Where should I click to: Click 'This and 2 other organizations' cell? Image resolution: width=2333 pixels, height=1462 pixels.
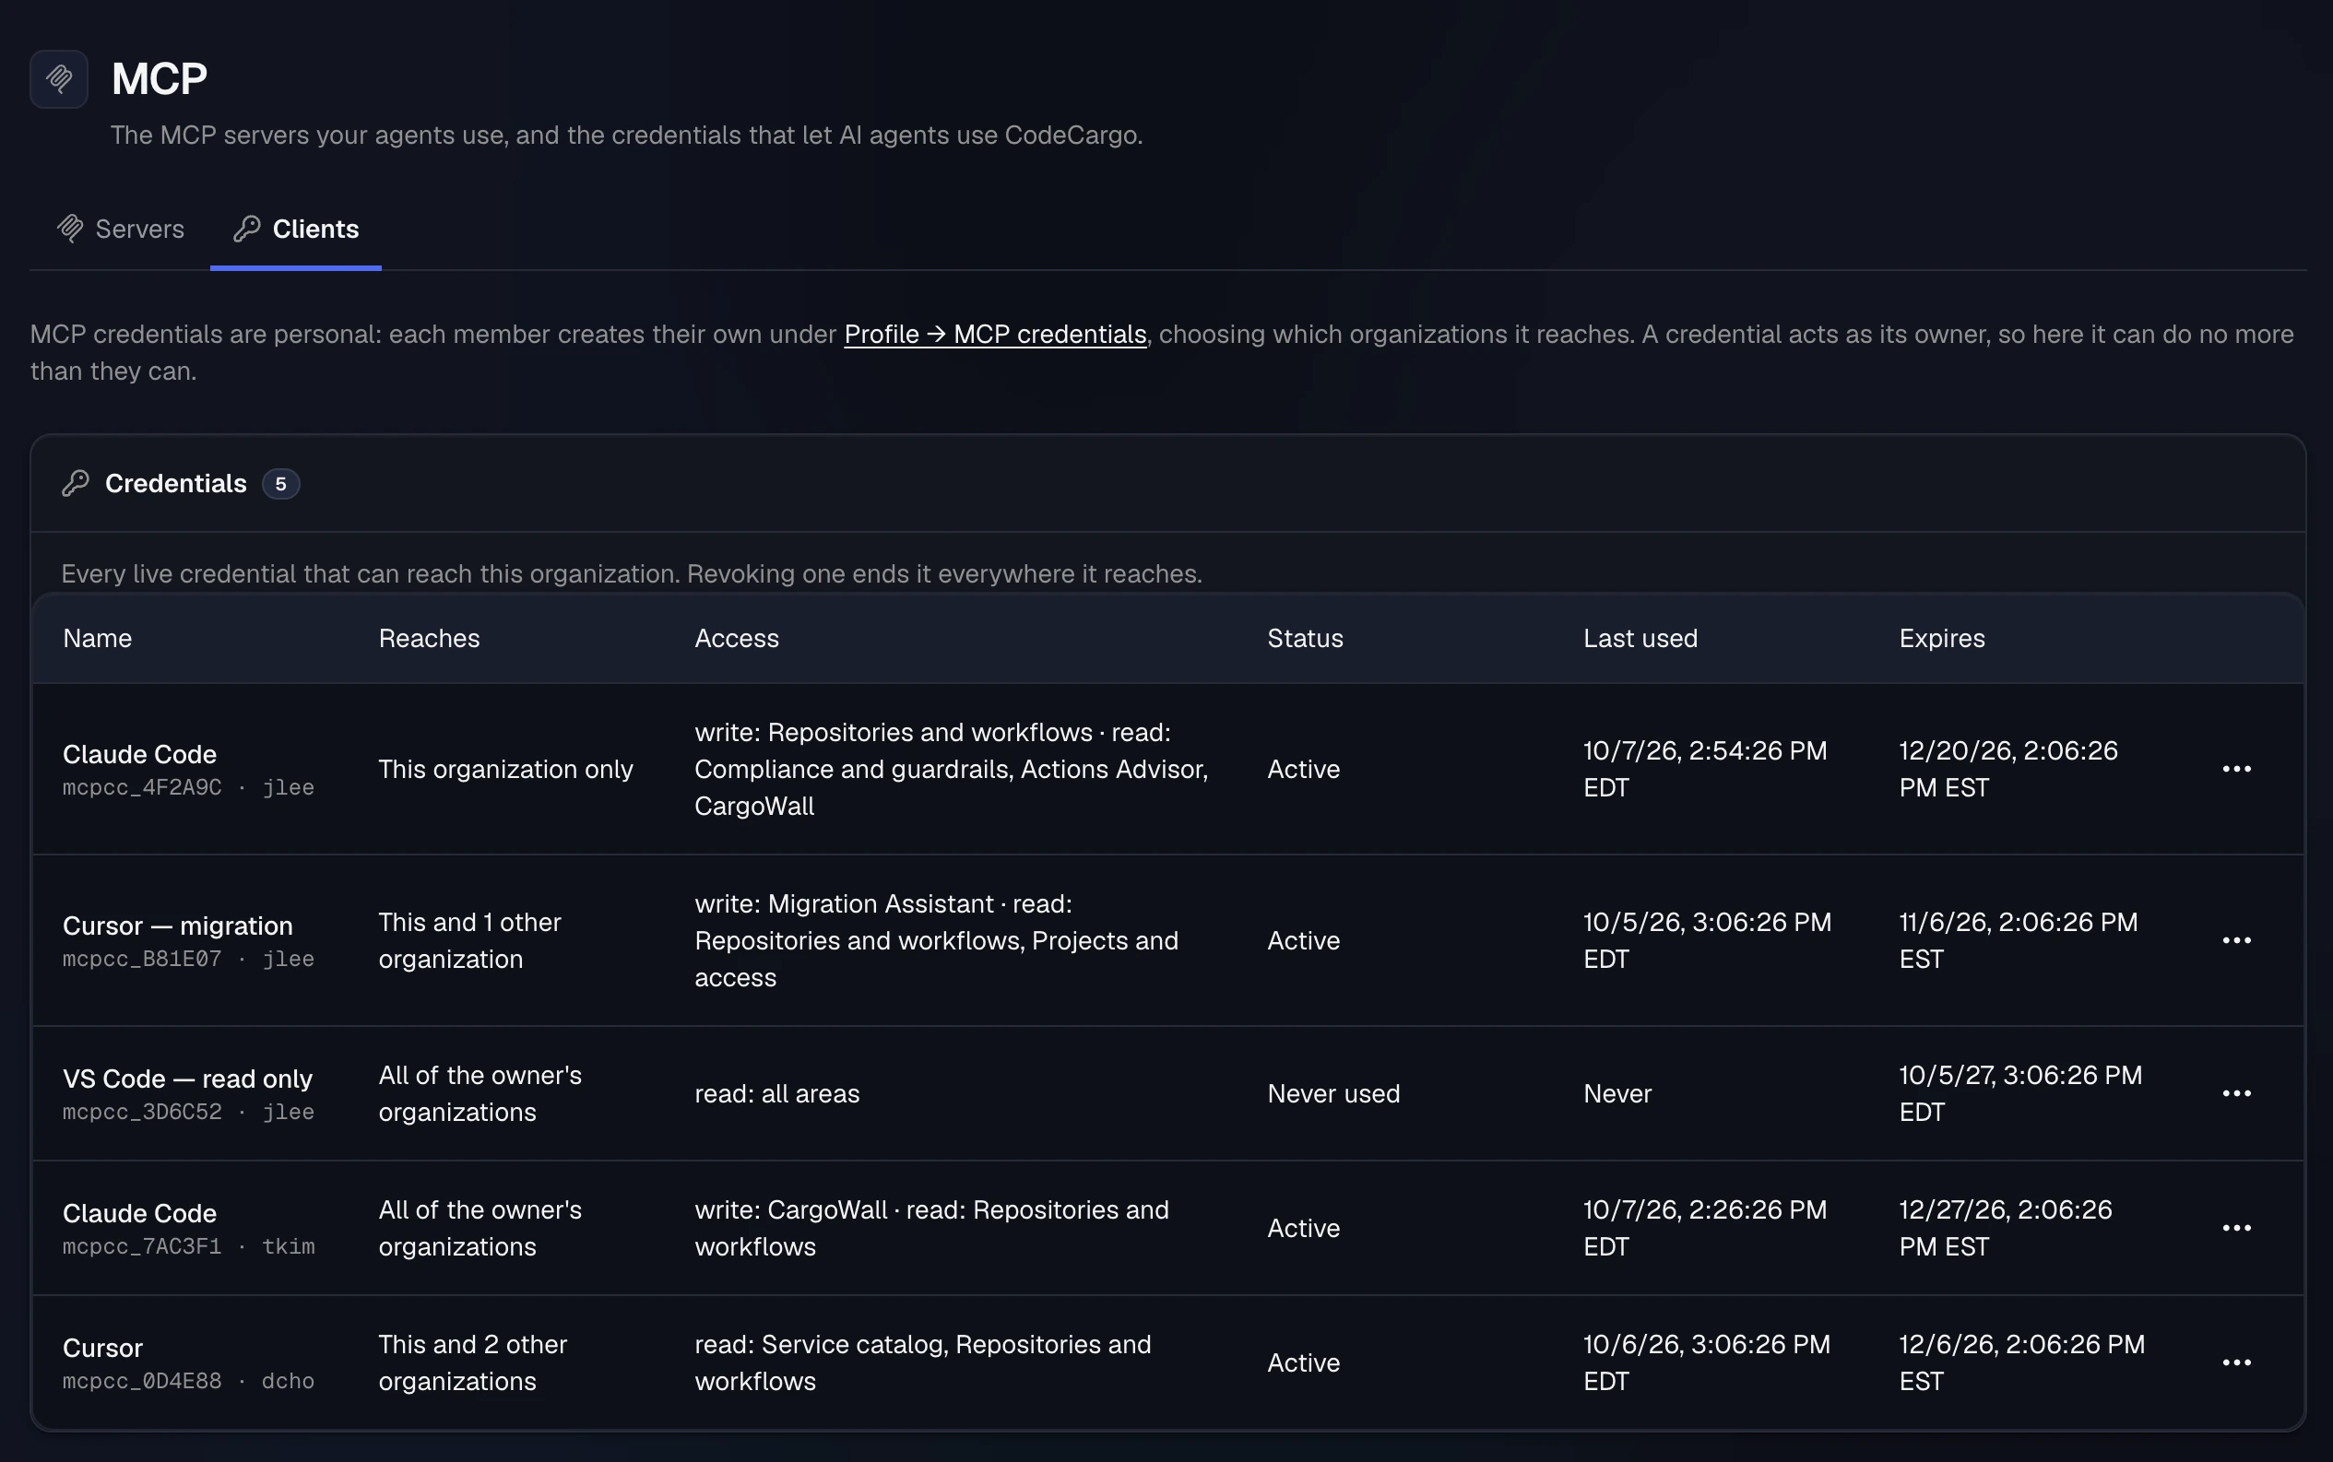(x=473, y=1362)
